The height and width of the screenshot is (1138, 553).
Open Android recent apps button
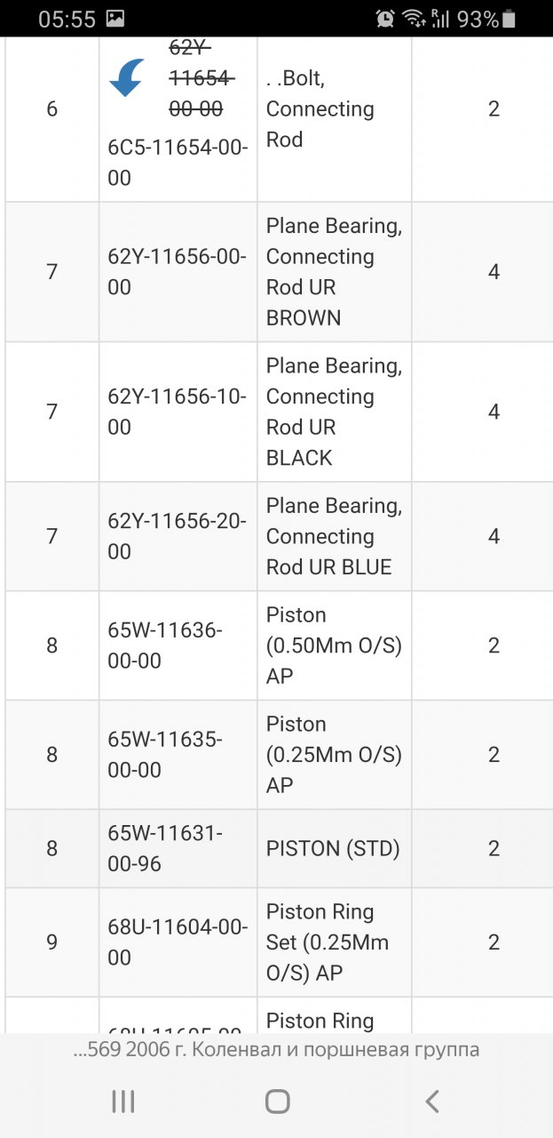[x=122, y=1102]
